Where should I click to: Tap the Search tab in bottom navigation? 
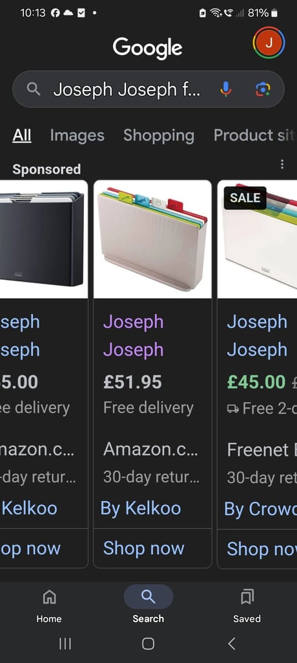point(148,606)
